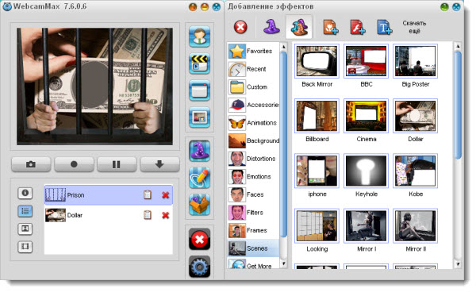Switch to the photo album side tab

pos(25,229)
